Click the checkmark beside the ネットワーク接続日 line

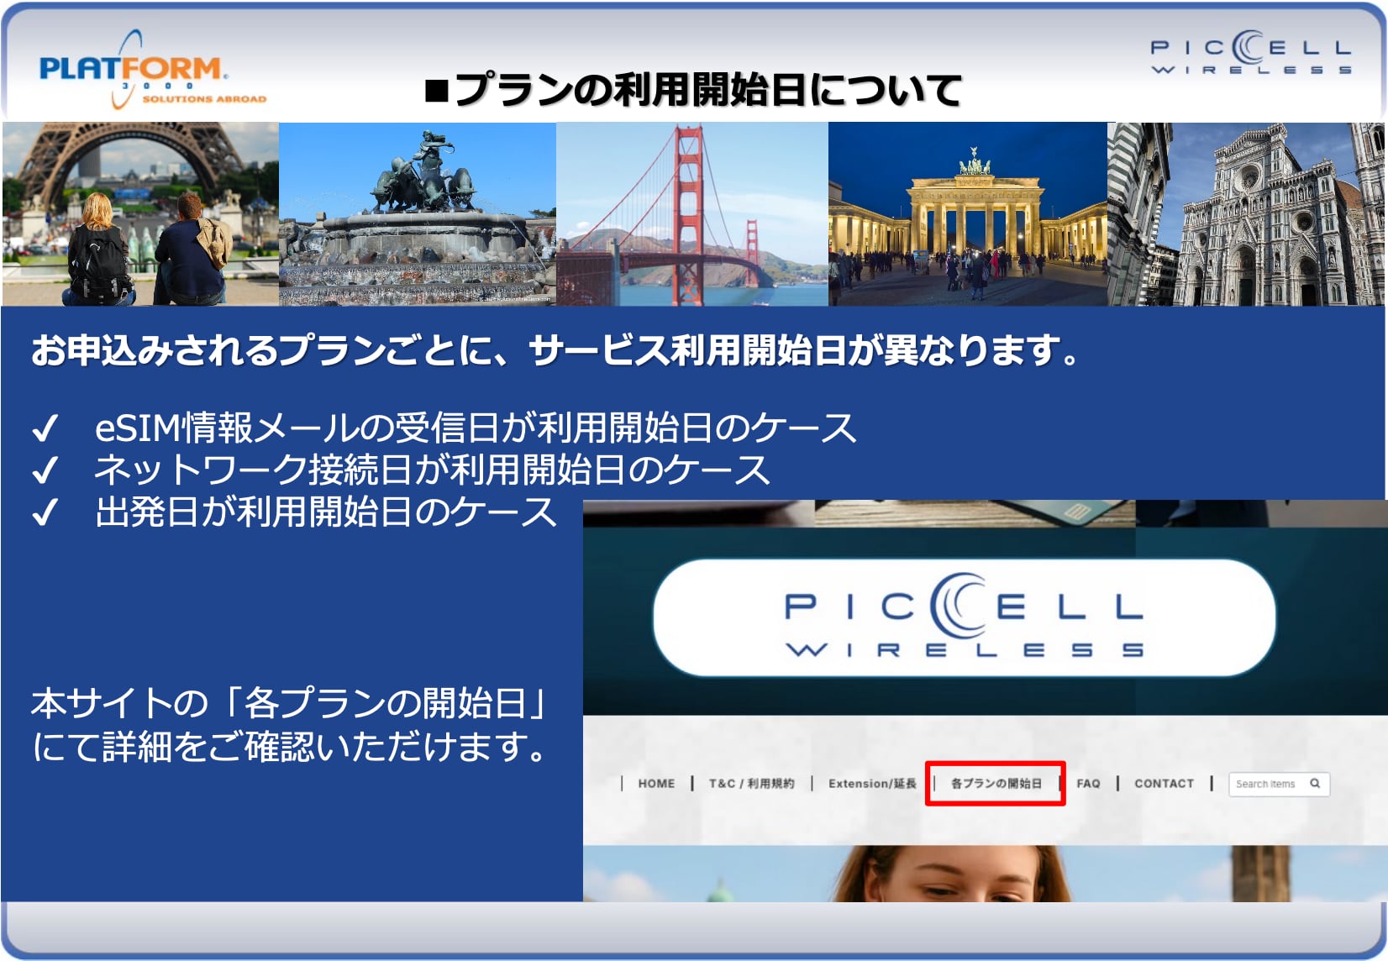pyautogui.click(x=45, y=470)
